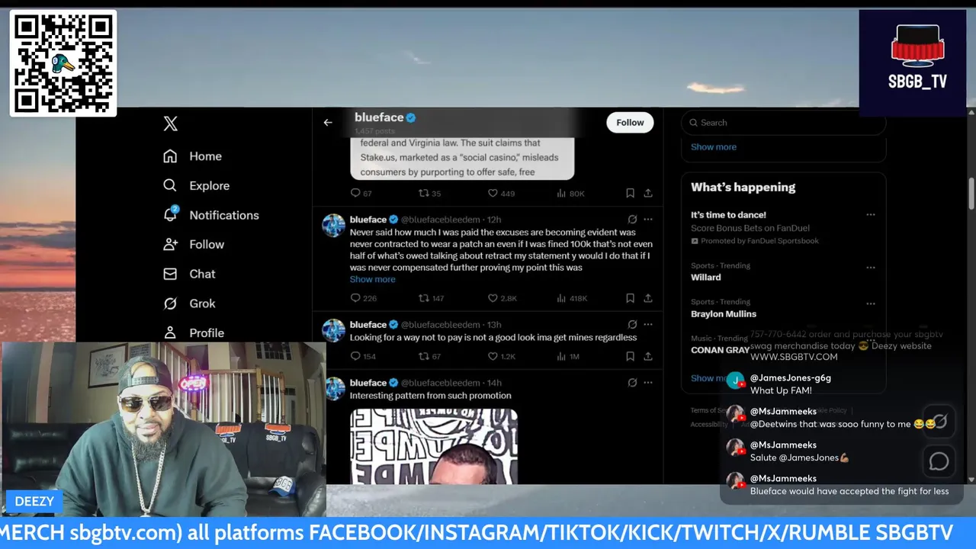The image size is (976, 549).
Task: Click the blueface verified badge in header
Action: (411, 117)
